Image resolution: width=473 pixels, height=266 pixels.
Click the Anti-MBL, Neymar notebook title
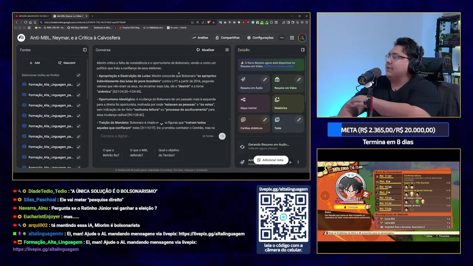coord(75,38)
